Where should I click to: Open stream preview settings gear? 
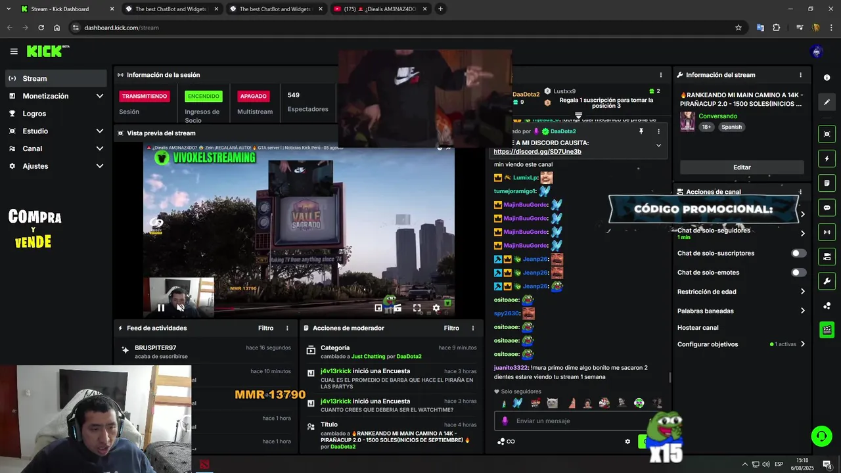click(x=436, y=307)
